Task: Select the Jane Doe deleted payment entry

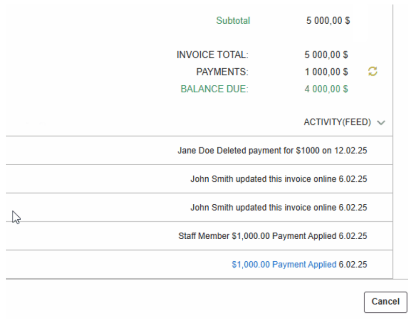Action: [199, 150]
